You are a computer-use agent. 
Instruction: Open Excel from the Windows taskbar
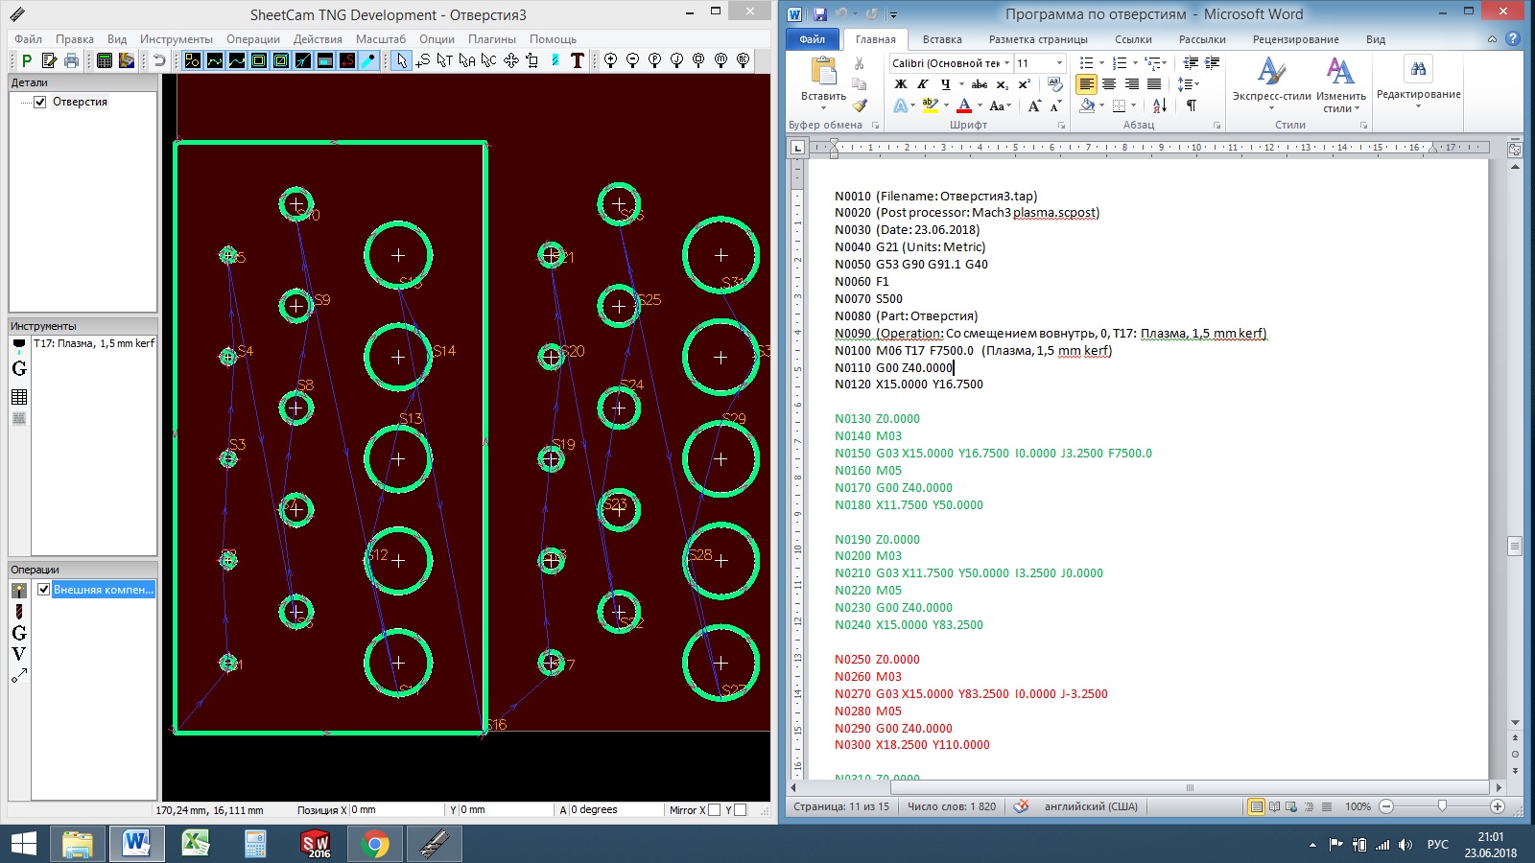coord(196,844)
